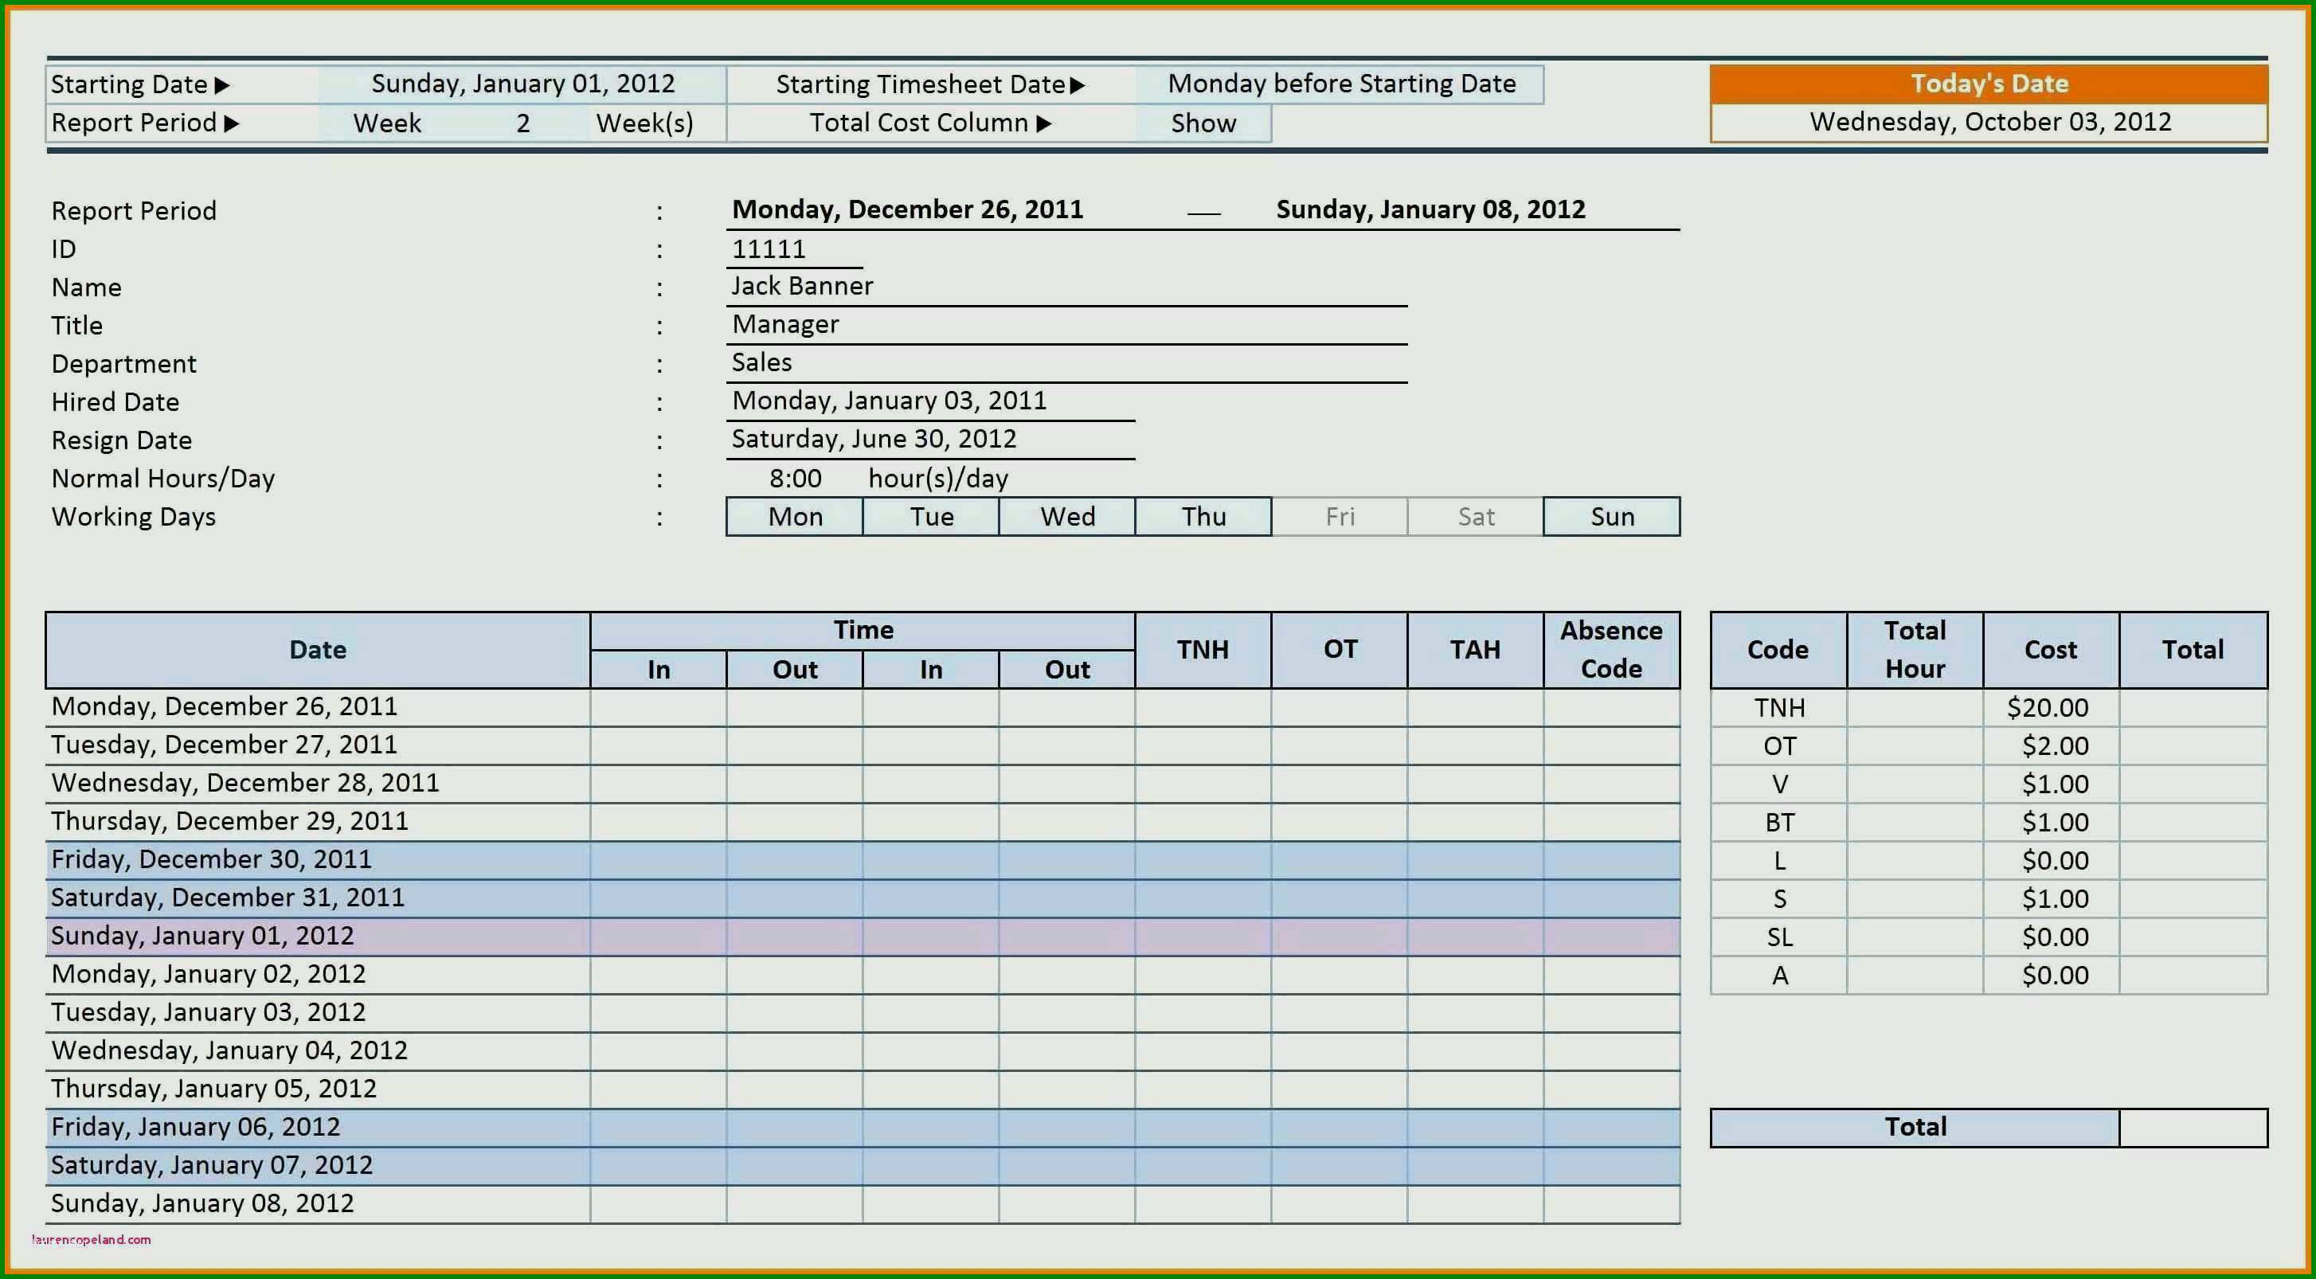Viewport: 2316px width, 1279px height.
Task: Toggle the greyed Sat working day
Action: [1477, 517]
